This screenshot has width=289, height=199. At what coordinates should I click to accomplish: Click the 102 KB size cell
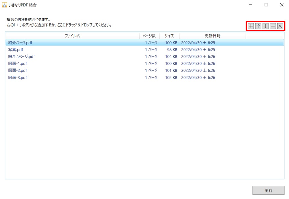[171, 78]
